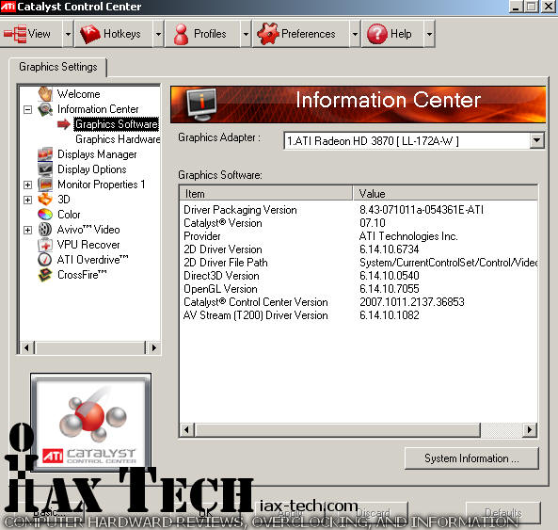Click the Monitor Properties 1 icon
Screen dimensions: 558x530
(45, 185)
